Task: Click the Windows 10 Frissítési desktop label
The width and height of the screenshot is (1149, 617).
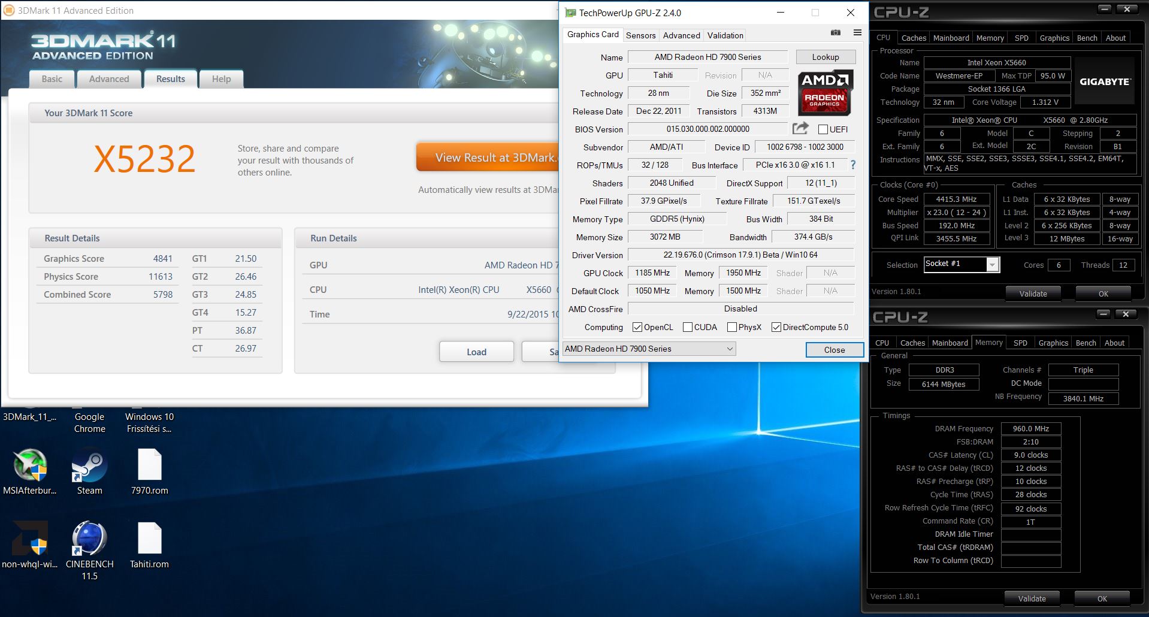Action: point(149,423)
